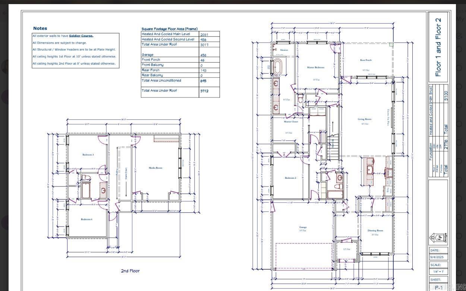Image resolution: width=466 pixels, height=291 pixels.
Task: Click the checkmark icon at the right edge
Action: coord(459,36)
